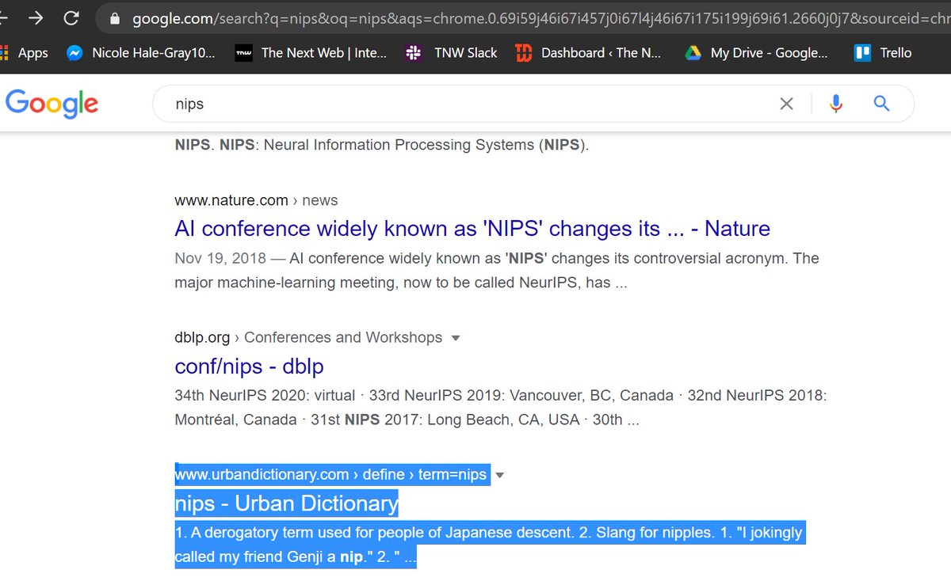Open the conf/nips - dblp result

(249, 366)
